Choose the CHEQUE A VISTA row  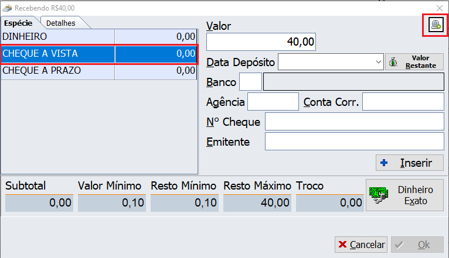pos(98,54)
